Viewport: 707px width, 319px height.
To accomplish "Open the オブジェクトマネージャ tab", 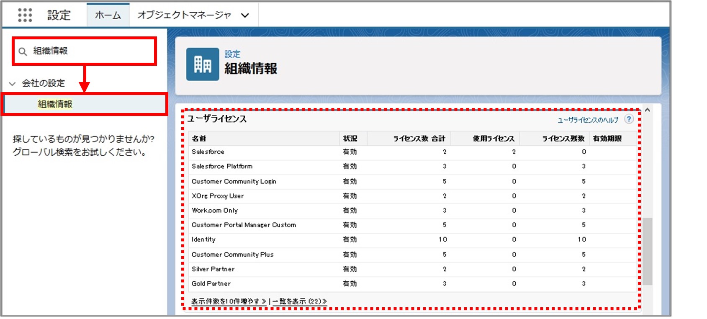I will (184, 15).
